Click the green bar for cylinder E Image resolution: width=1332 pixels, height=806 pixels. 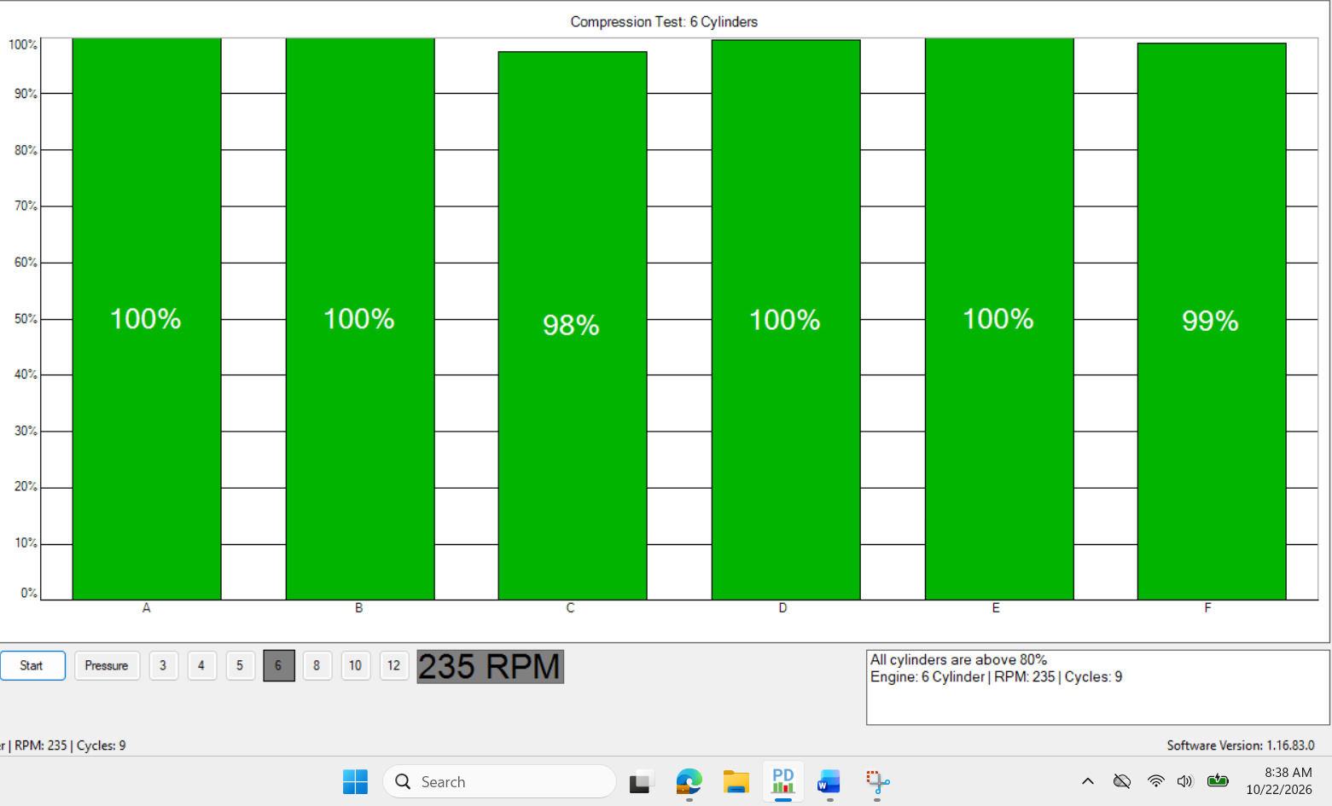tap(999, 319)
